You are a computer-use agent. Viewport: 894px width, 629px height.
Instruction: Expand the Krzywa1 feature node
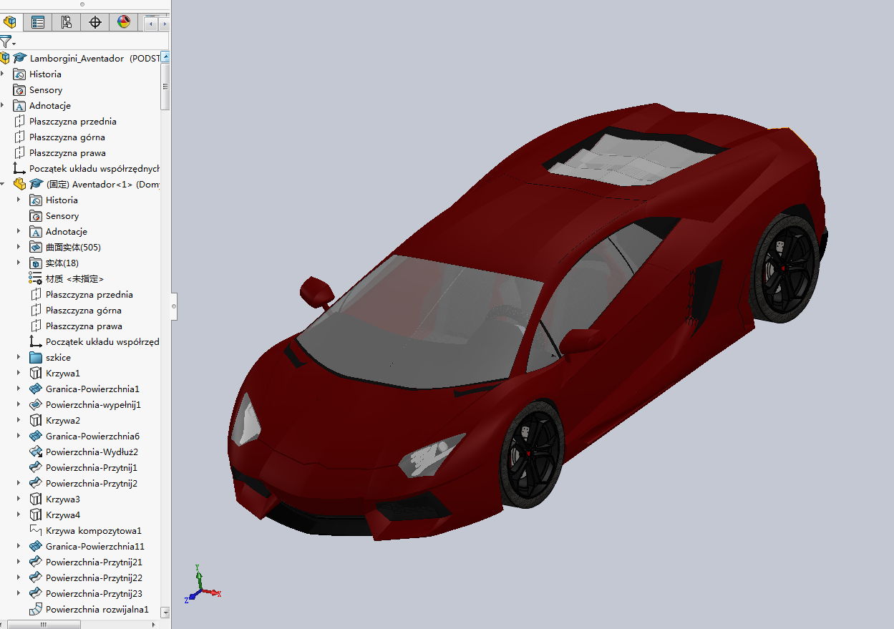tap(18, 373)
